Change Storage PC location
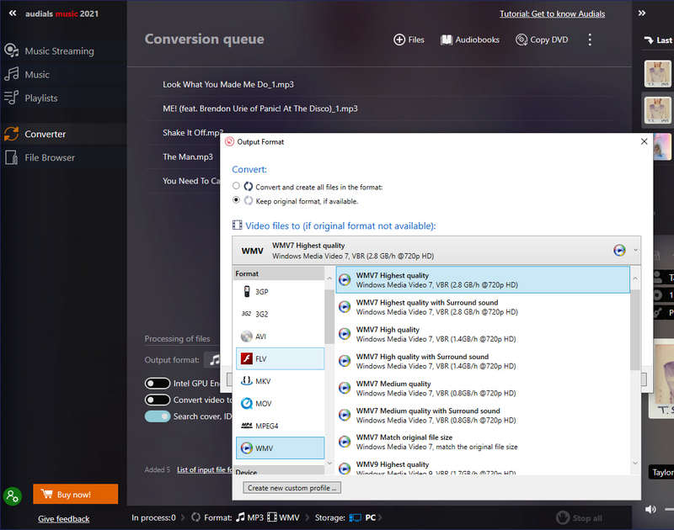 (363, 517)
